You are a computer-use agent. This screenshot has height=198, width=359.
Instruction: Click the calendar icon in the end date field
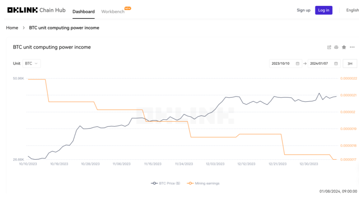point(336,64)
